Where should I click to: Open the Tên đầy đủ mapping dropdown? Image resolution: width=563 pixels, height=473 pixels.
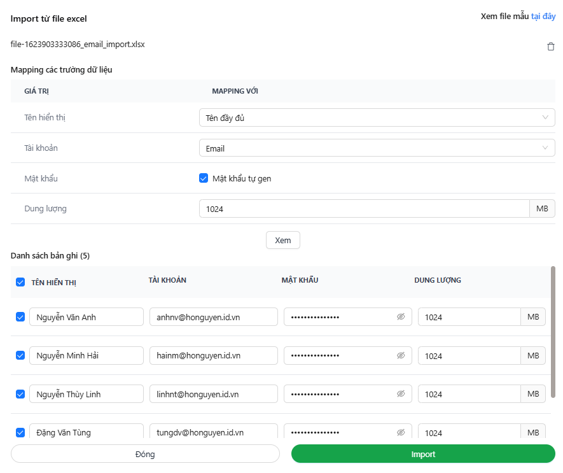(x=377, y=118)
